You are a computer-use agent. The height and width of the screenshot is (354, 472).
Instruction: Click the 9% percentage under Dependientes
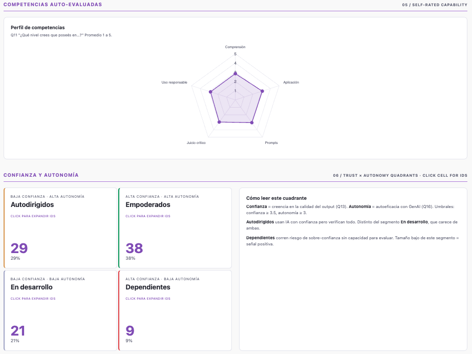click(129, 341)
